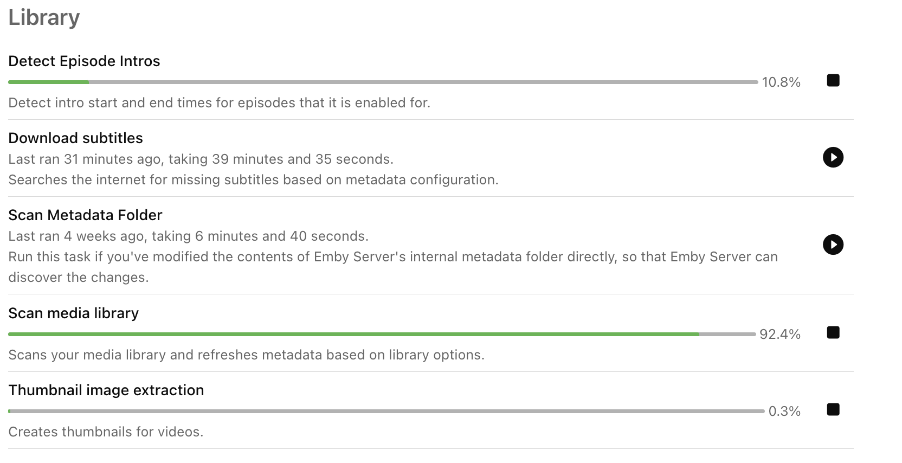Viewport: 902px width, 463px height.
Task: Open Scan media library task details
Action: click(73, 313)
